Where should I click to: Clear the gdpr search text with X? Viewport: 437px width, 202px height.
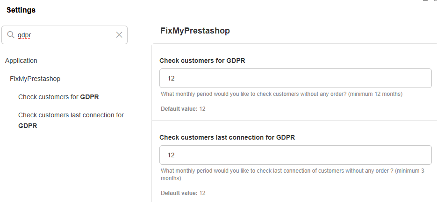tap(119, 35)
